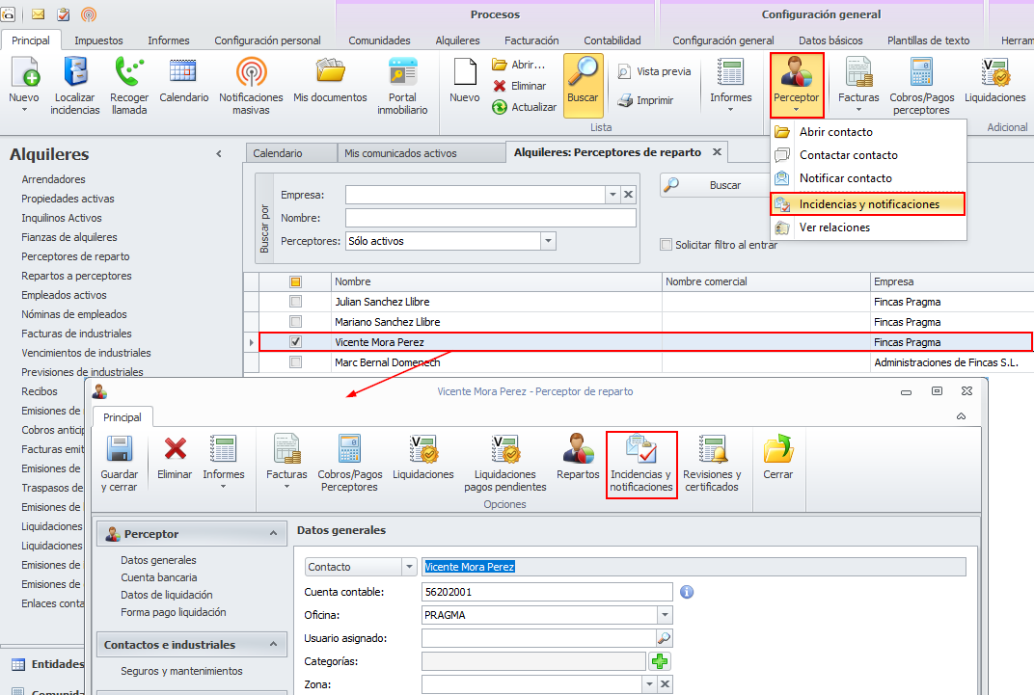This screenshot has height=695, width=1034.
Task: Select Contactar contacto menu entry
Action: [868, 155]
